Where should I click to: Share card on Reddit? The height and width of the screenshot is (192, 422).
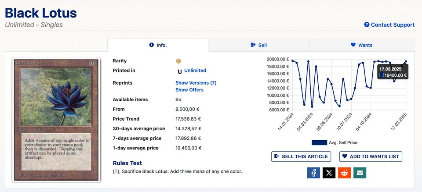pos(344,173)
